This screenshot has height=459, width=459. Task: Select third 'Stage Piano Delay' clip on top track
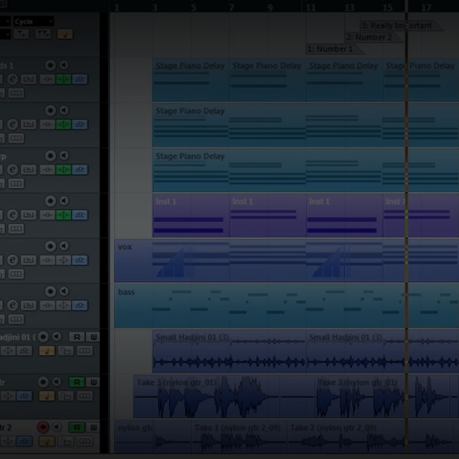344,80
